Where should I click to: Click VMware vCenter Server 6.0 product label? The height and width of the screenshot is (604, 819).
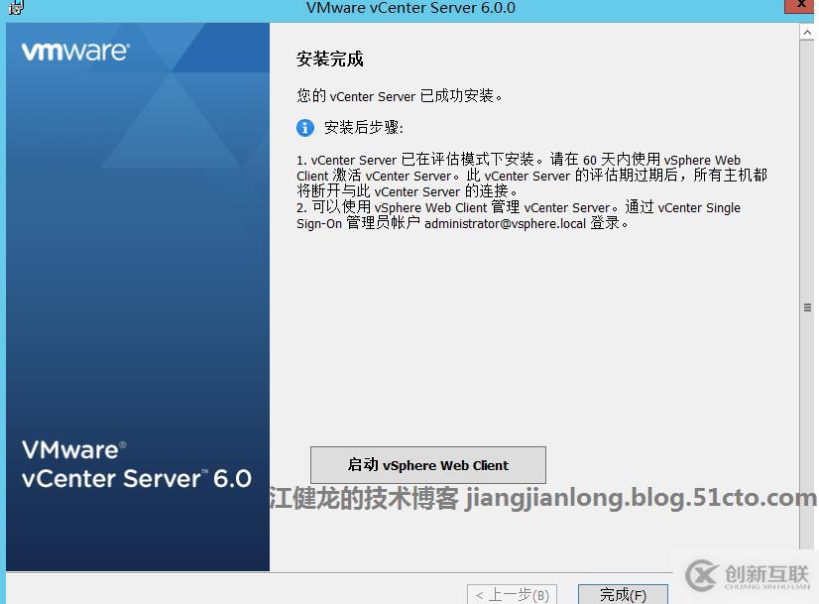pos(136,464)
